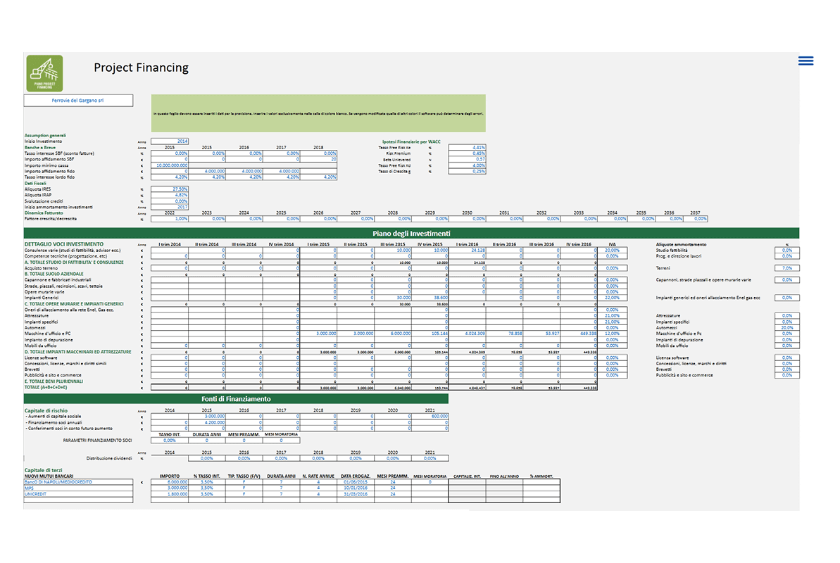The width and height of the screenshot is (840, 563).
Task: Select the Risk Premium value 0,45%
Action: (x=467, y=153)
